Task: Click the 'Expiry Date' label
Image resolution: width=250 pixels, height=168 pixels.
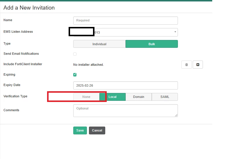Action: (12, 85)
